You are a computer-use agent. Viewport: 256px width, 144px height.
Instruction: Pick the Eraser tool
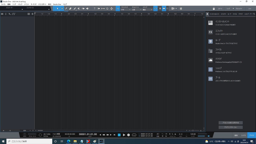click(x=70, y=9)
